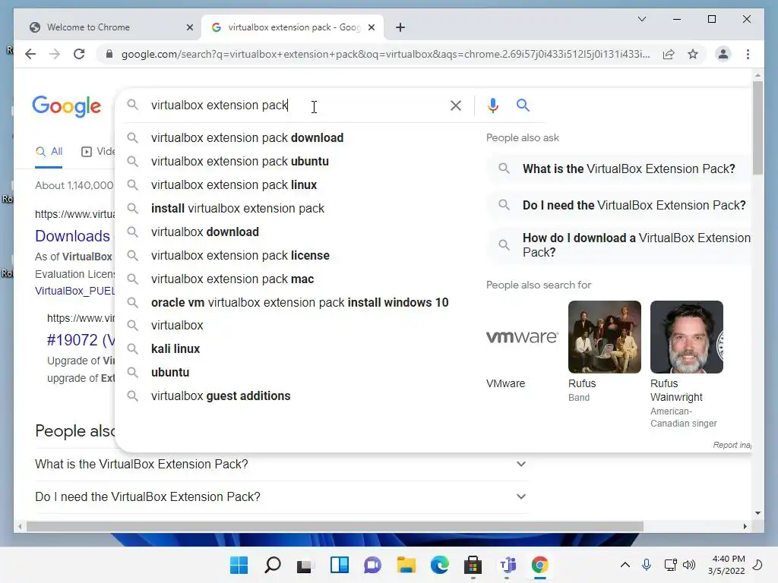Viewport: 778px width, 583px height.
Task: Choose suggestion virtualbox extension pack ubuntu
Action: pos(239,162)
